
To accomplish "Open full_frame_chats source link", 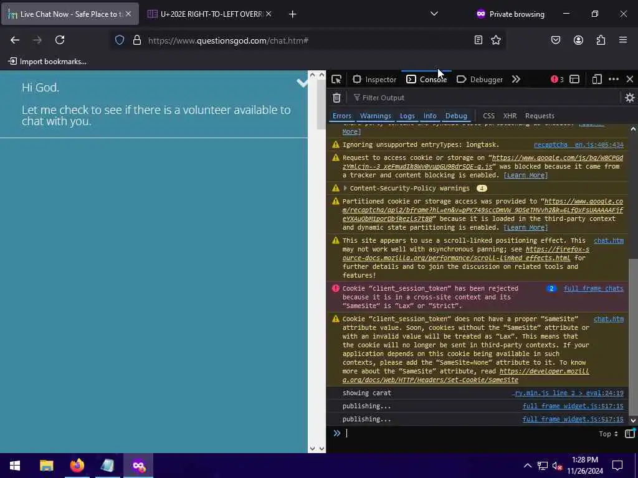I will [x=593, y=289].
